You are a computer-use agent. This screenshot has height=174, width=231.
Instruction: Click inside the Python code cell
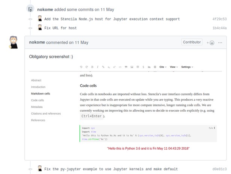coord(148,133)
